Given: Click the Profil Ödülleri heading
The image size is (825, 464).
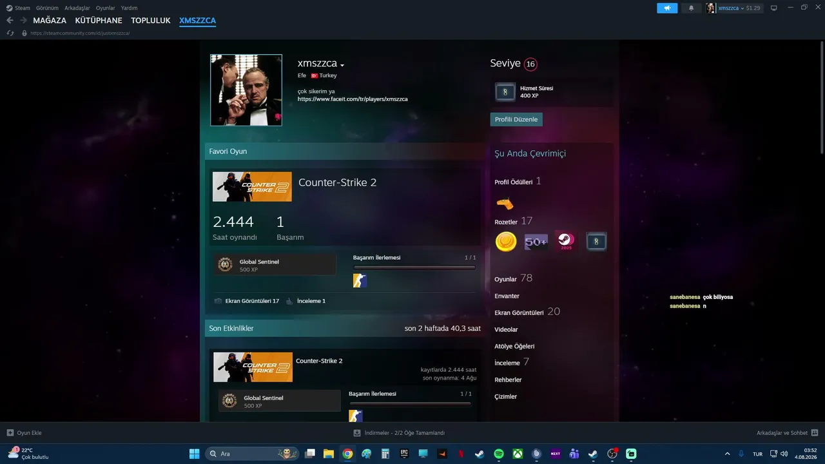Looking at the screenshot, I should [x=518, y=182].
